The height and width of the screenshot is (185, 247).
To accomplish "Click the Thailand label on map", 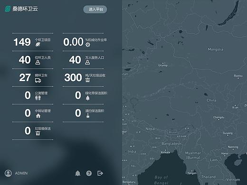I will (x=209, y=177).
